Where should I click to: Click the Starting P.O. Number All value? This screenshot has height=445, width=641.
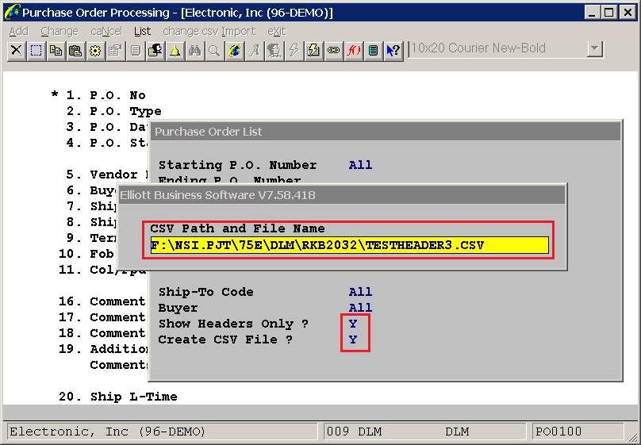click(360, 165)
